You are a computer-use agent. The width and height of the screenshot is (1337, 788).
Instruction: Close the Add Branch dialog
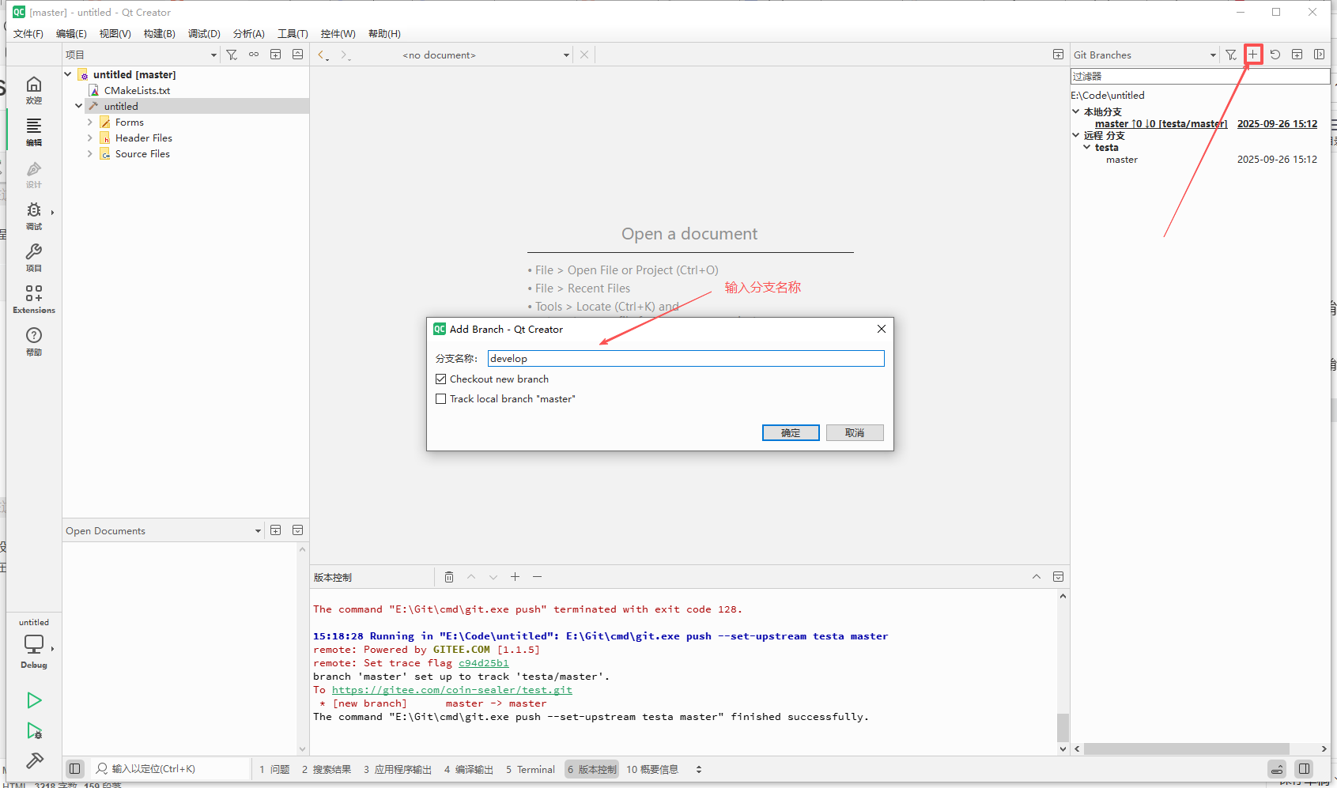pos(882,329)
